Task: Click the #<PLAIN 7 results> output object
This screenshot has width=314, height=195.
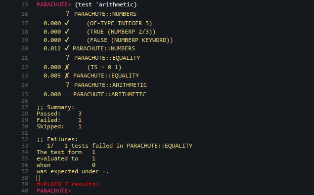Action: tap(68, 184)
